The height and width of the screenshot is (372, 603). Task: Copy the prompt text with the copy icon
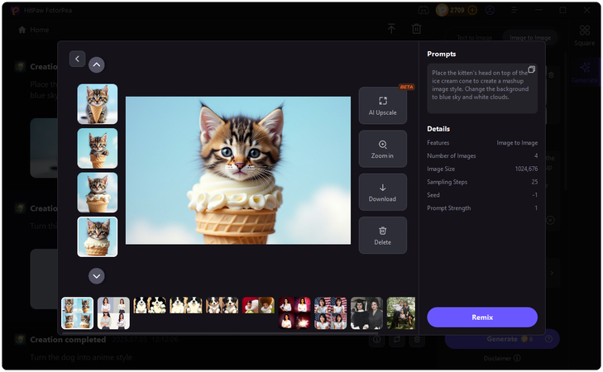(x=532, y=69)
